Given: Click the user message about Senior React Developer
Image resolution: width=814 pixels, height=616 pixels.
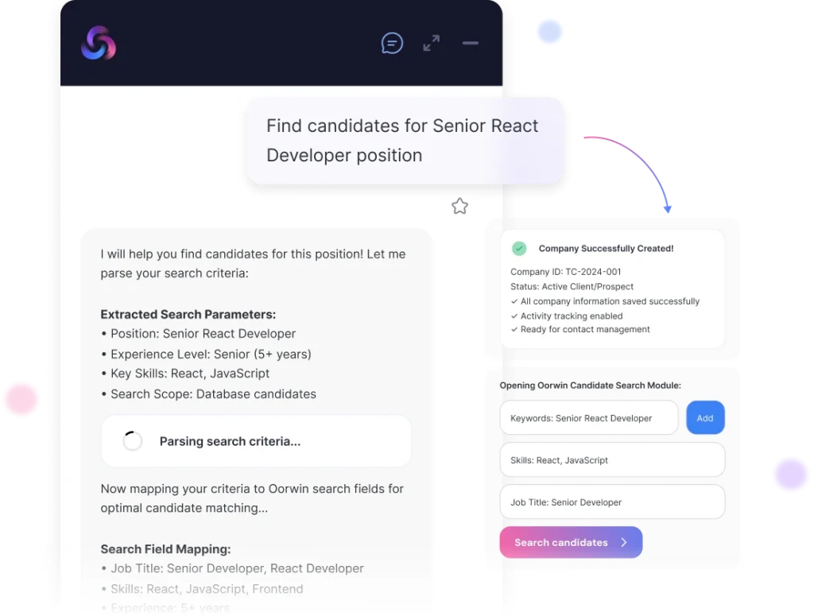Looking at the screenshot, I should point(404,141).
